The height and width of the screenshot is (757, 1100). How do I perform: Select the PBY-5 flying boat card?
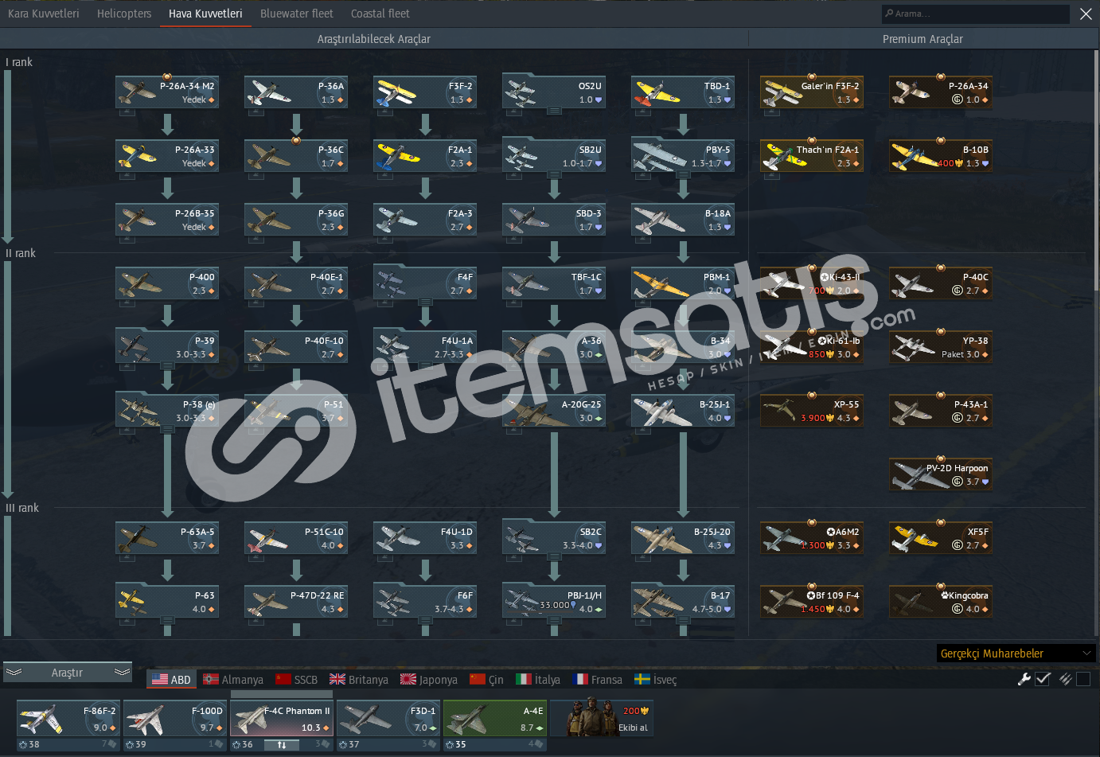pos(683,156)
